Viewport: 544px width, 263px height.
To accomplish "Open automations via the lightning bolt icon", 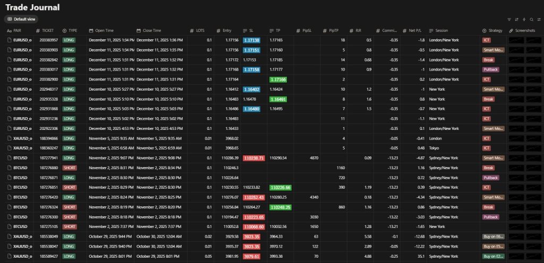I will click(x=524, y=19).
